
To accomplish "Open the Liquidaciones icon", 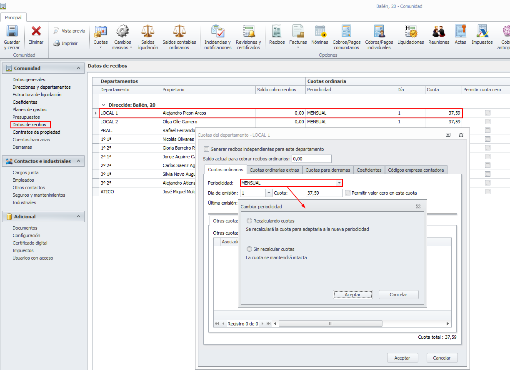I will (x=410, y=32).
